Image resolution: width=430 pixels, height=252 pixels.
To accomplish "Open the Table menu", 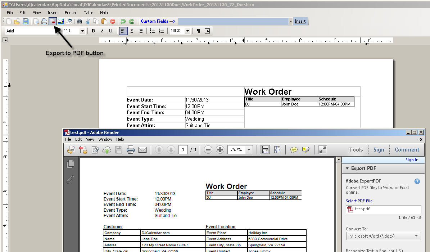I will [x=89, y=13].
